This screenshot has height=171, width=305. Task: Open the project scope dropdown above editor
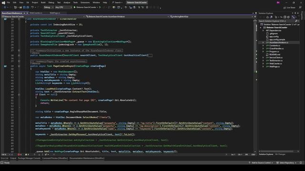43,17
